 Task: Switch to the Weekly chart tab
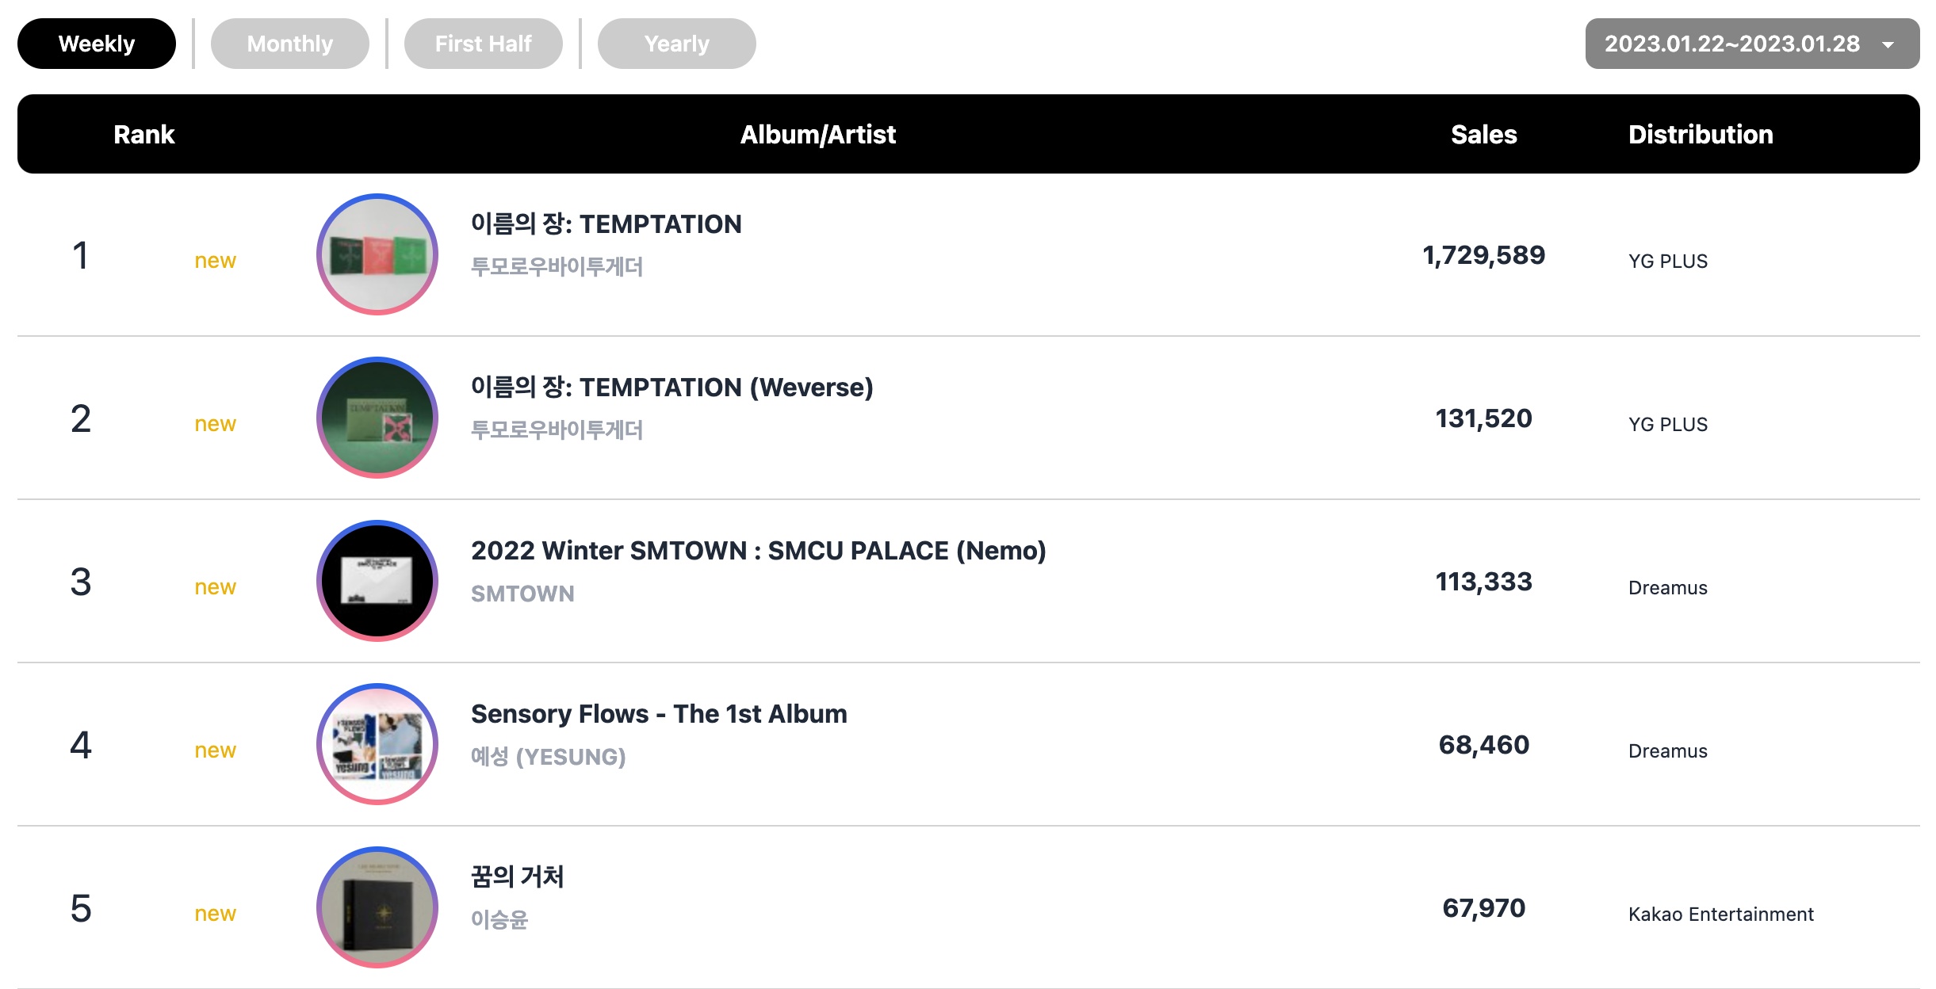97,44
